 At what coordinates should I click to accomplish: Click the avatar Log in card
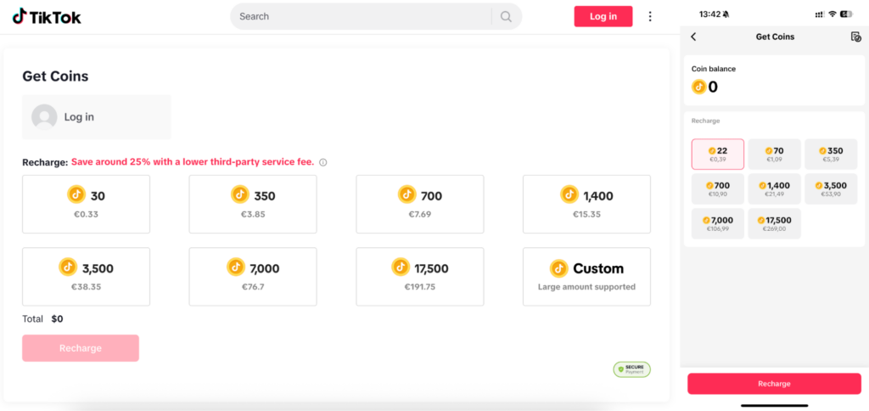tap(97, 117)
